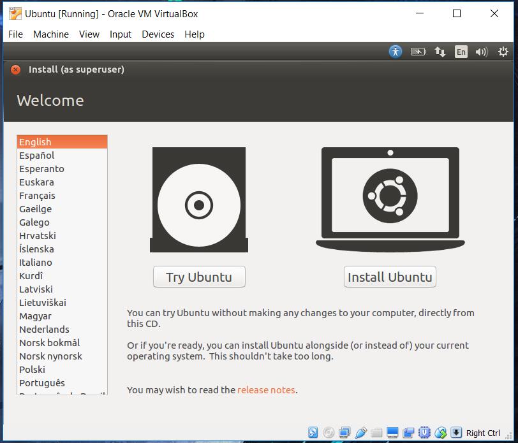Choose Nederlands from the language list
This screenshot has height=443, width=518.
coord(62,330)
